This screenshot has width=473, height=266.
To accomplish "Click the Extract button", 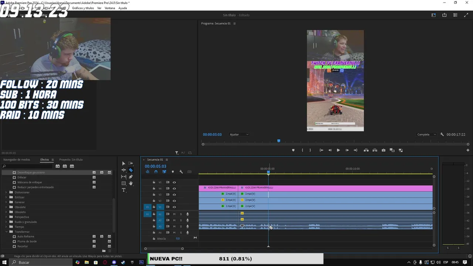I will point(375,150).
